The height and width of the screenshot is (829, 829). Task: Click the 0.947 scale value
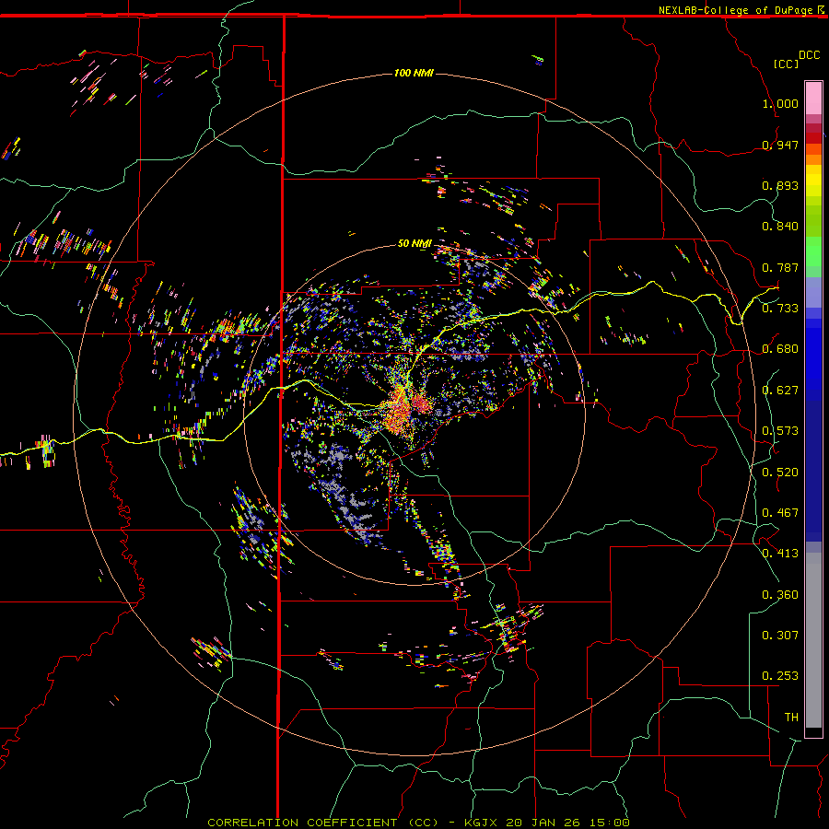click(780, 145)
